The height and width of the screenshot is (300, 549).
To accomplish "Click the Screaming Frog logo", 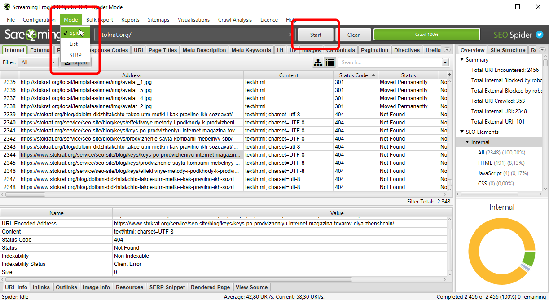I will tap(31, 35).
